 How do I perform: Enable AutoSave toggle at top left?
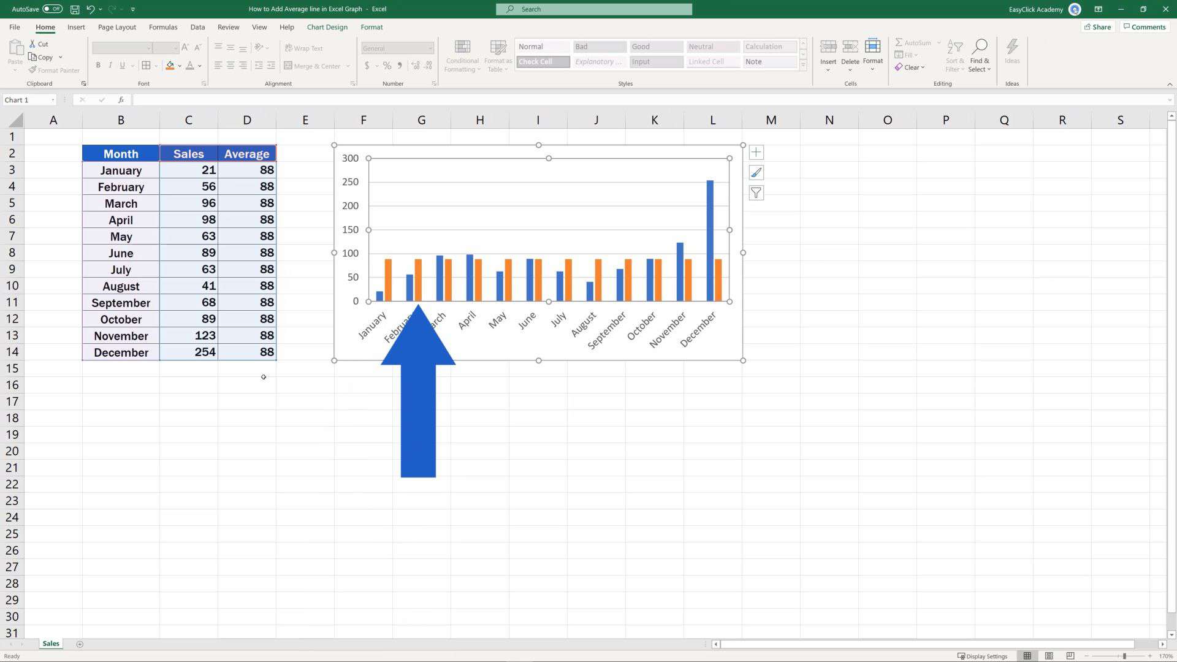[51, 8]
